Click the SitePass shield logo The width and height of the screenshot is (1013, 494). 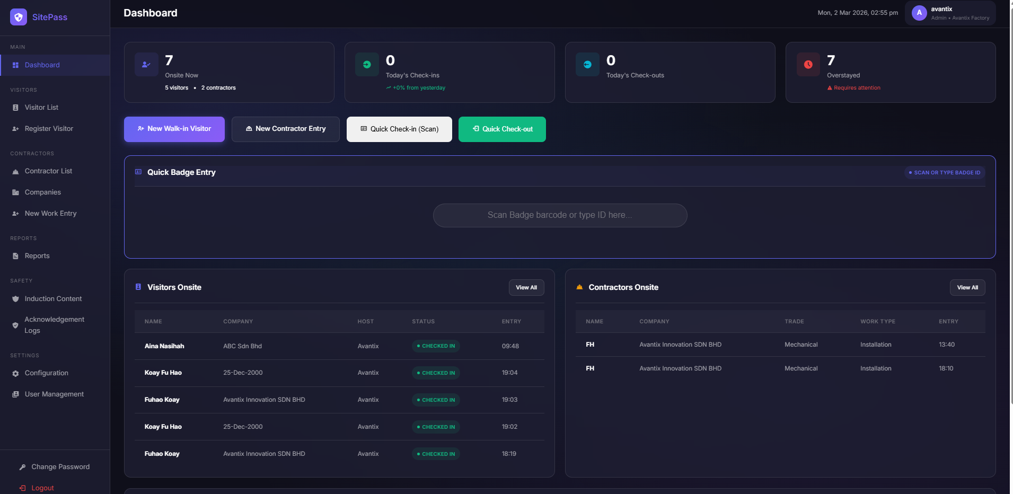point(18,16)
